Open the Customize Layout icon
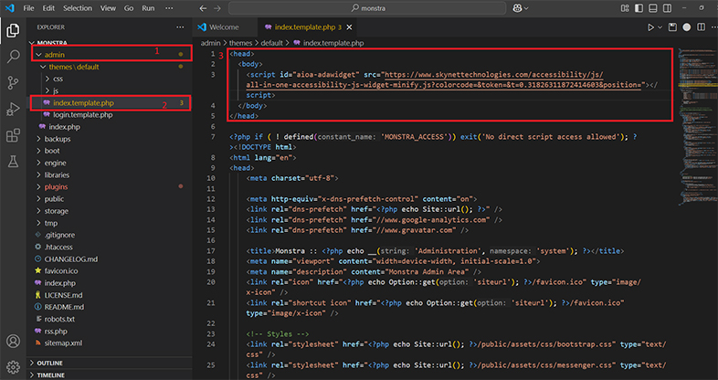 click(625, 8)
